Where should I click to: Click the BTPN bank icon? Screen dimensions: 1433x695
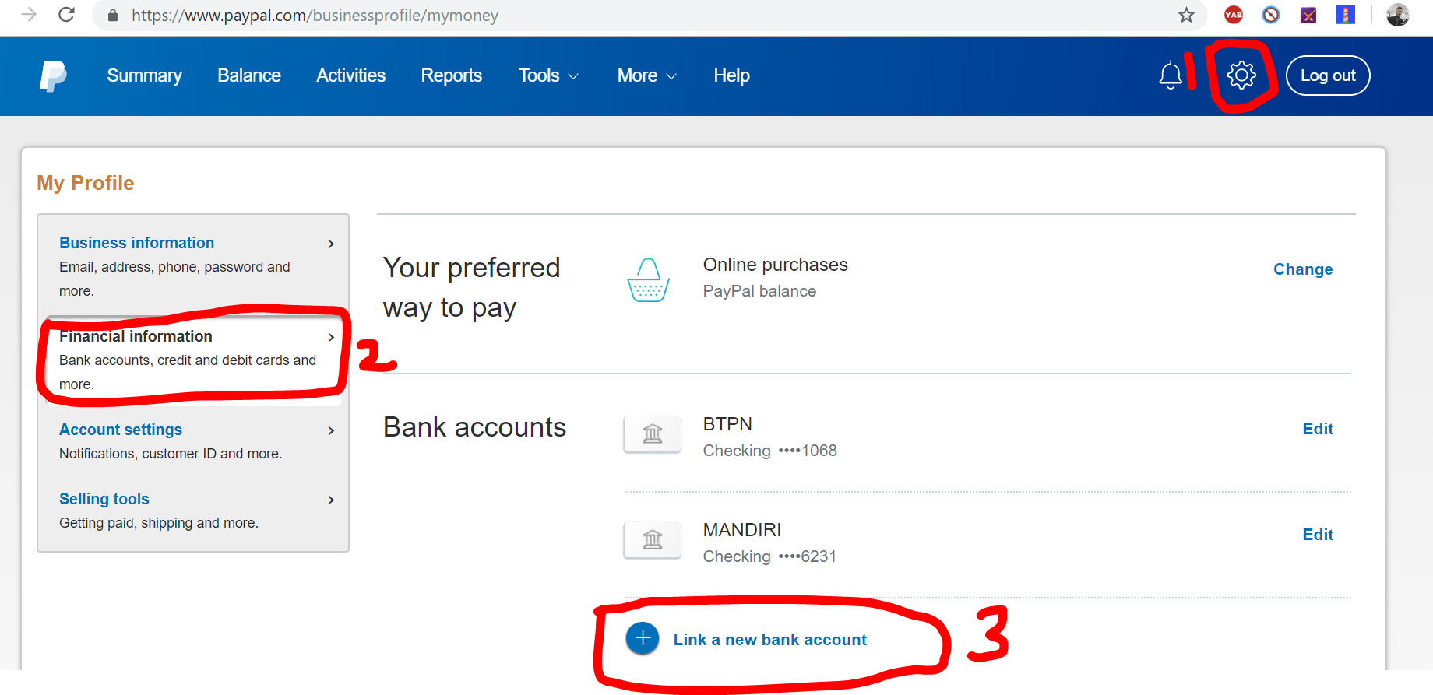coord(653,434)
